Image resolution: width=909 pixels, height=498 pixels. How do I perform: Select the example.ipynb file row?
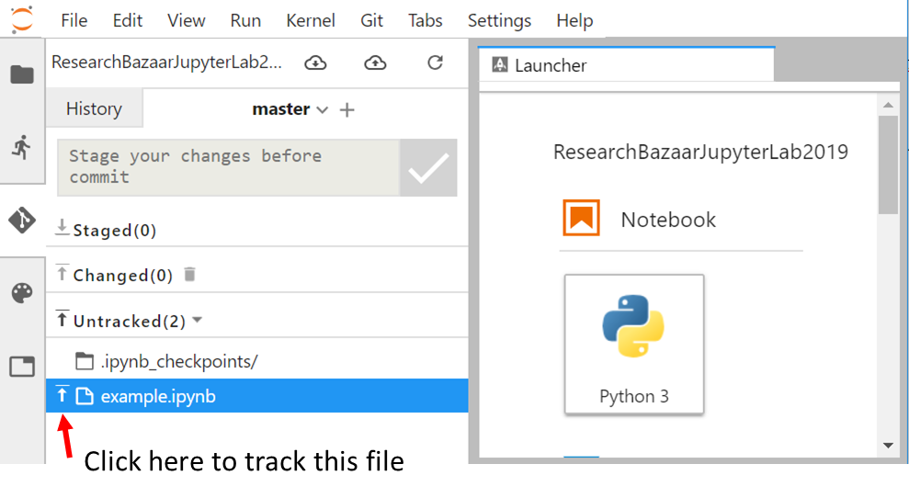256,396
